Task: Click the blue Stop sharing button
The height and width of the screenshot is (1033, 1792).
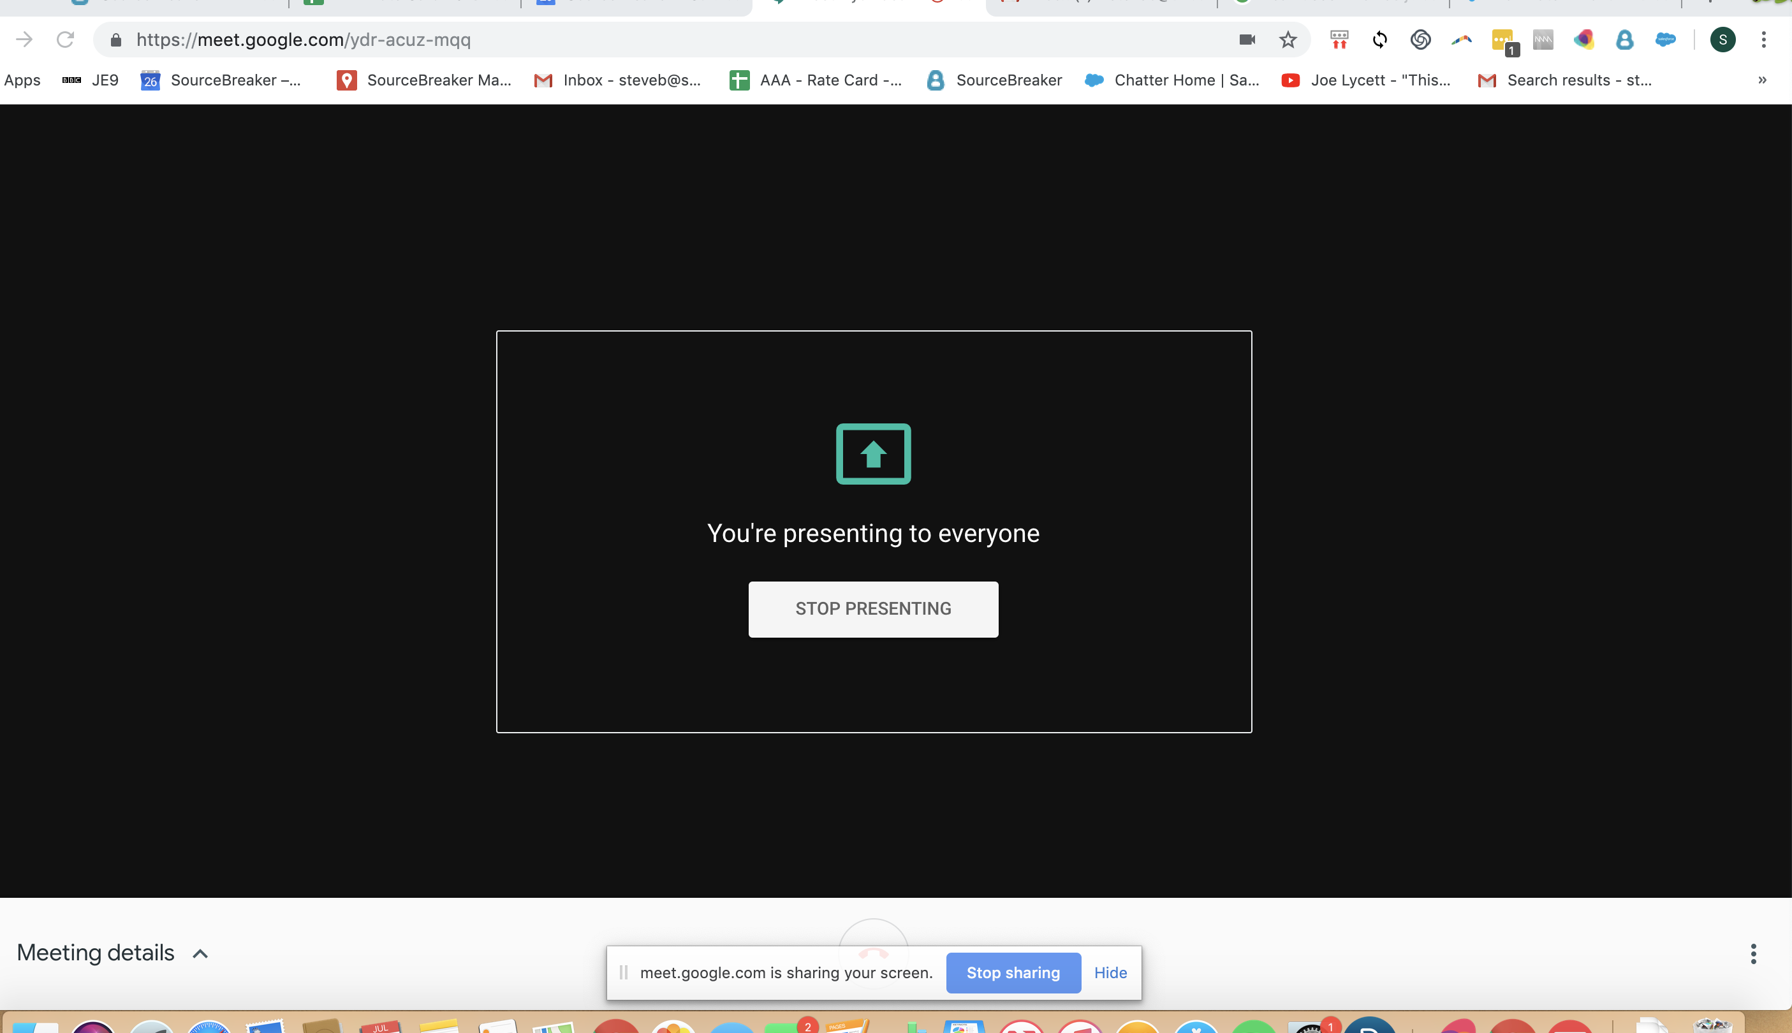Action: click(1013, 972)
